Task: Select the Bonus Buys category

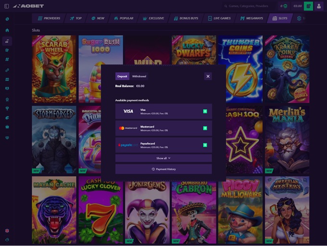Action: (186, 18)
